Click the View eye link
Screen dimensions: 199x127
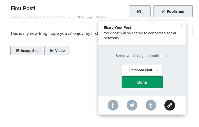[x=101, y=17]
